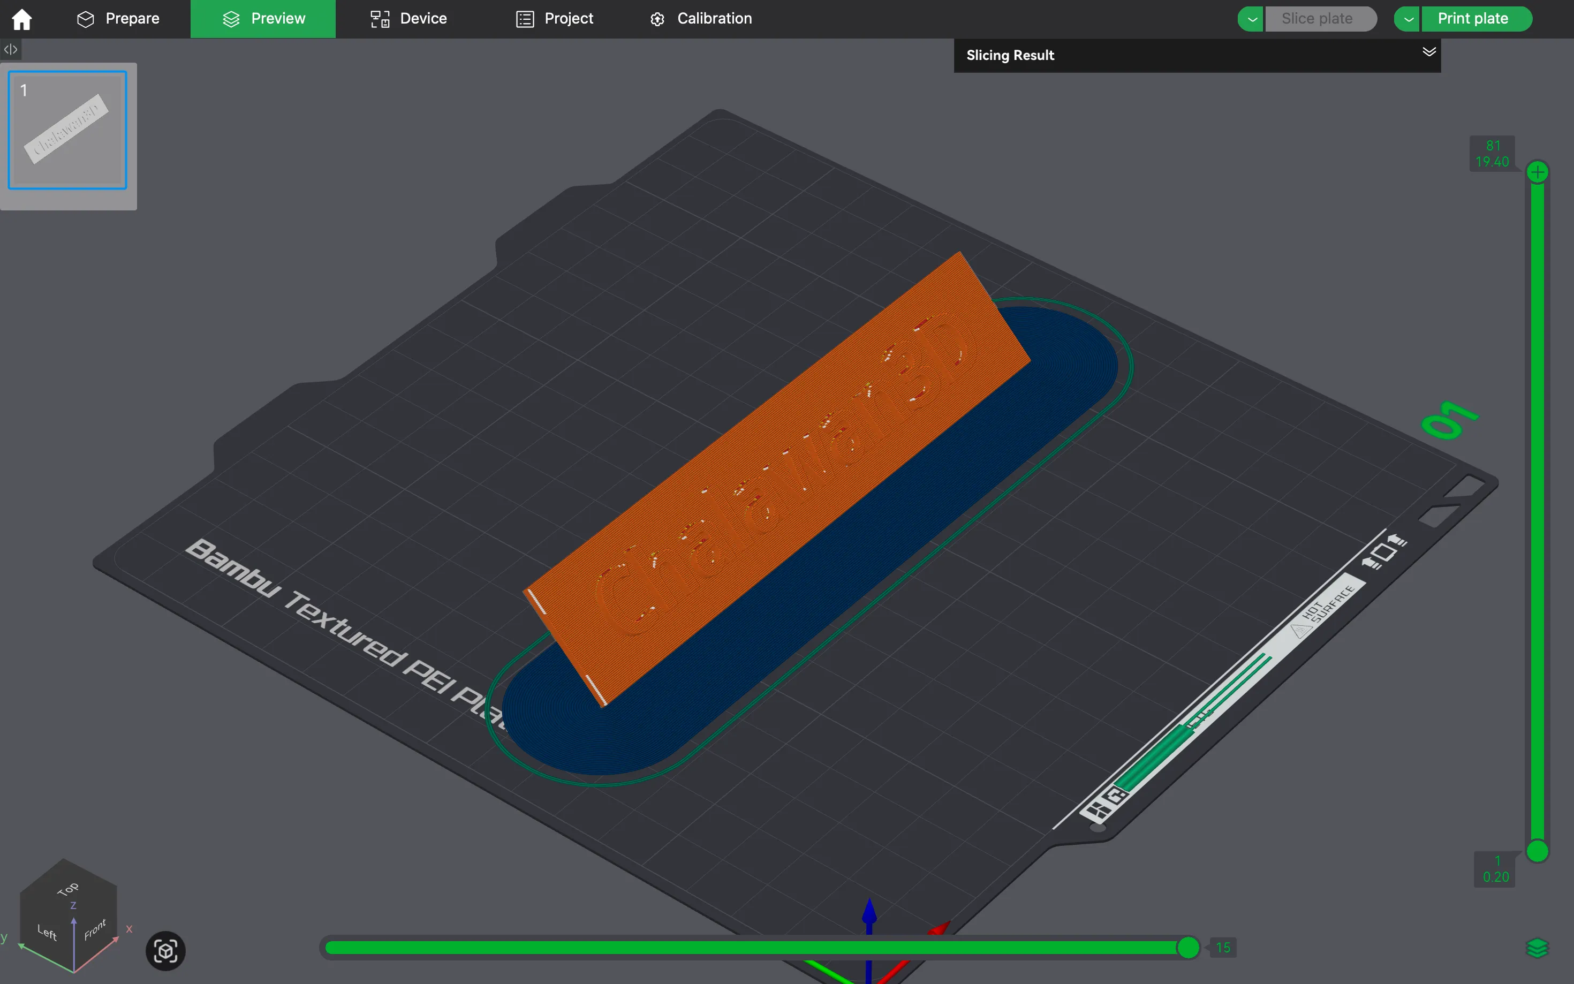Expand the Slicing Result panel
The width and height of the screenshot is (1574, 984).
click(x=1428, y=52)
